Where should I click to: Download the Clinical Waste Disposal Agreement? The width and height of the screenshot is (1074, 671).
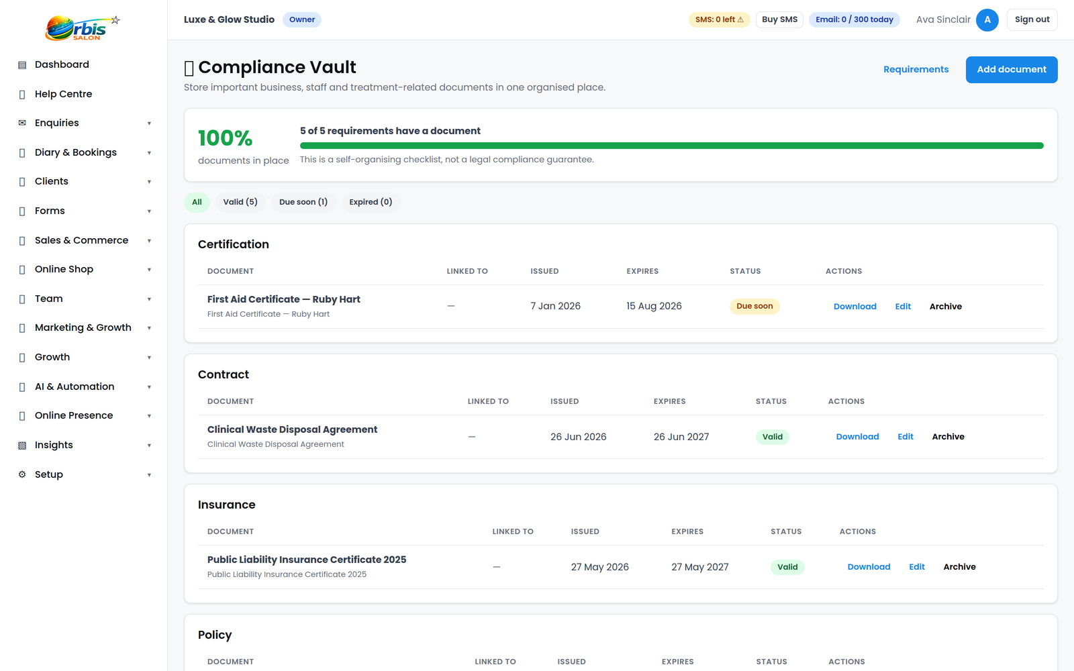coord(857,437)
